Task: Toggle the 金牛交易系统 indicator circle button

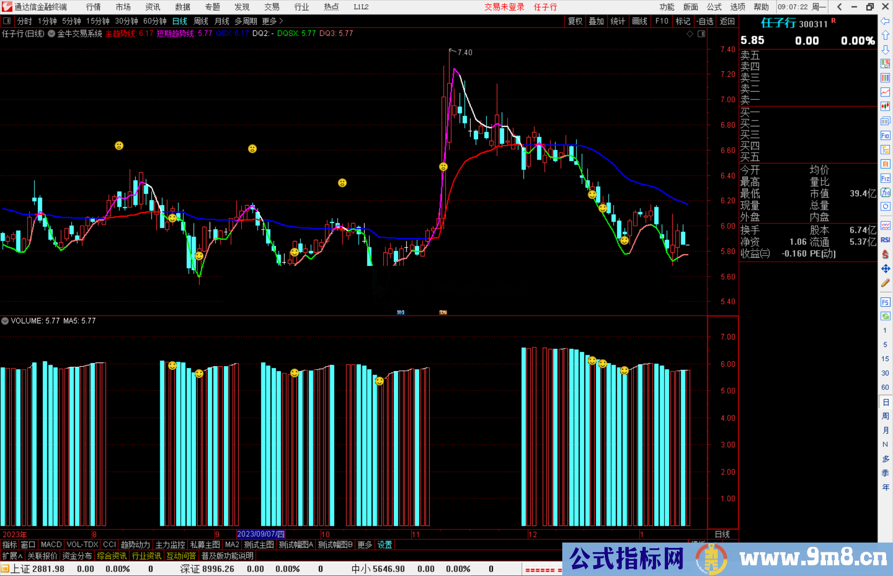Action: tap(52, 34)
